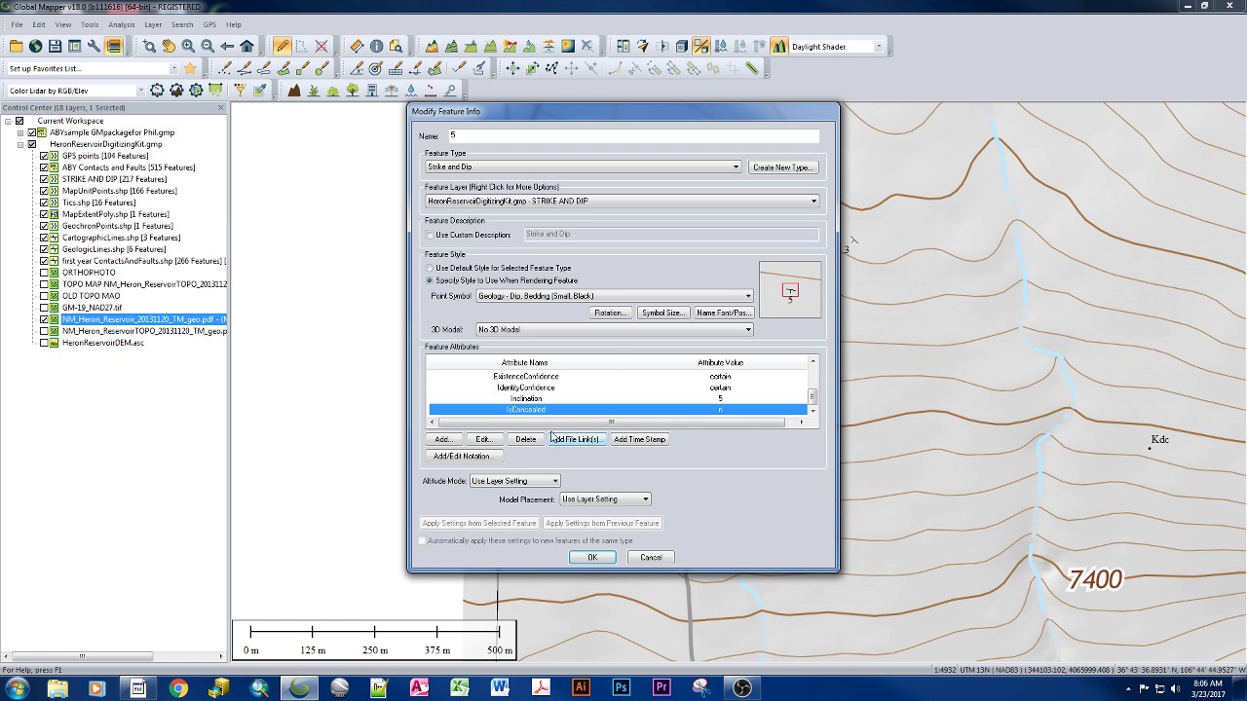This screenshot has width=1247, height=701.
Task: Select the Digitizer pencil tool
Action: tap(282, 46)
